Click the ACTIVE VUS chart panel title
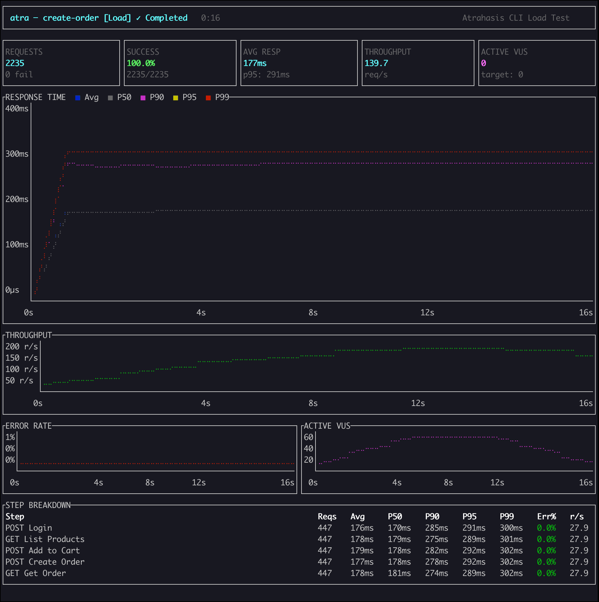The height and width of the screenshot is (602, 599). coord(327,426)
